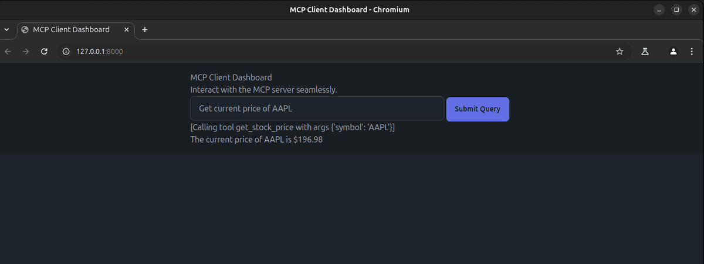Open a new tab with plus button
704x264 pixels.
pyautogui.click(x=145, y=29)
